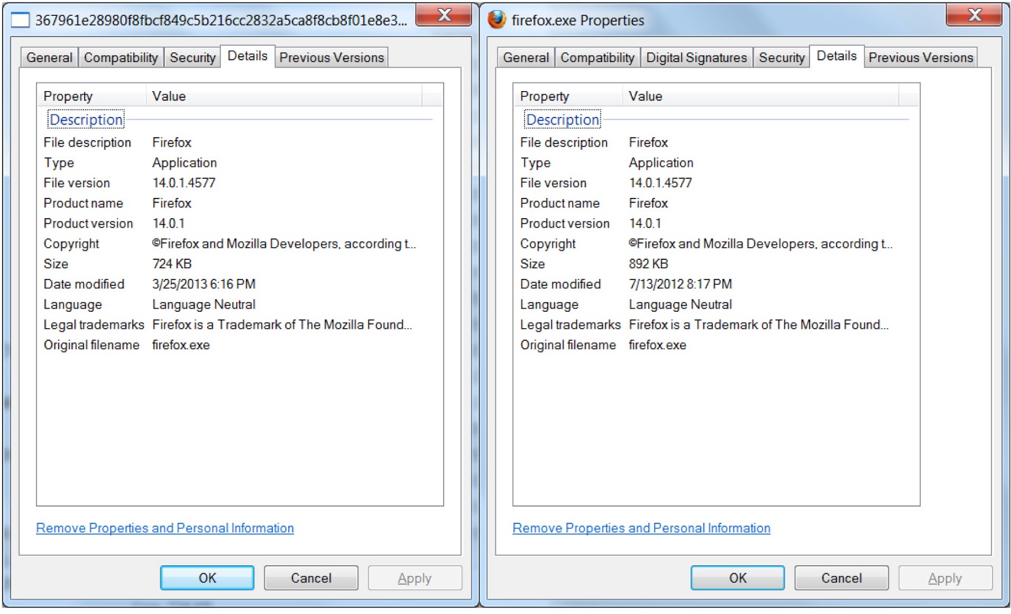Open General tab in the hash-named file dialog
This screenshot has height=614, width=1011.
pyautogui.click(x=49, y=58)
